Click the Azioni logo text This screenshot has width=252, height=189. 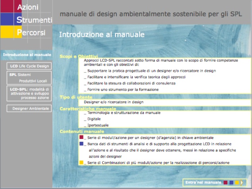28,7
